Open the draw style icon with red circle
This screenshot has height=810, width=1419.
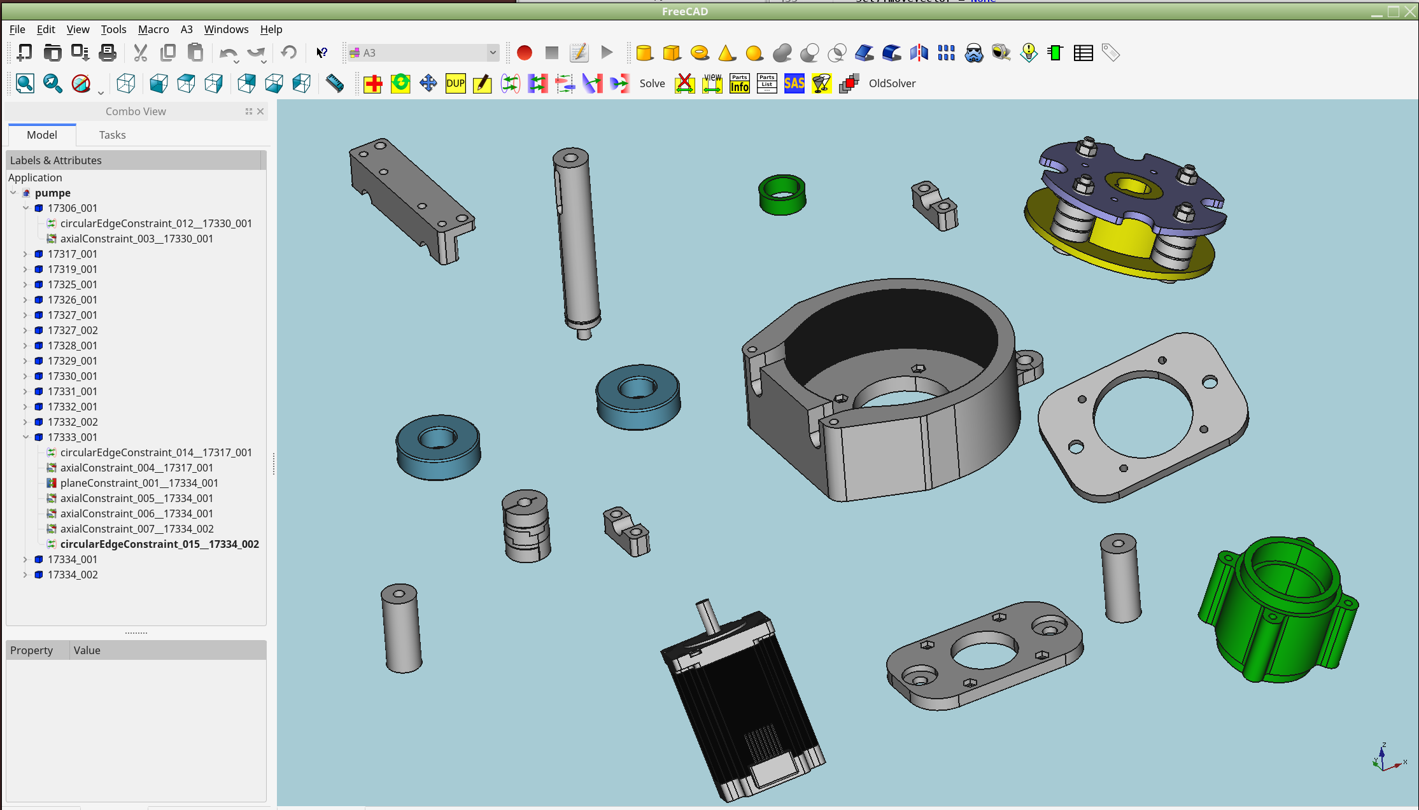coord(81,83)
